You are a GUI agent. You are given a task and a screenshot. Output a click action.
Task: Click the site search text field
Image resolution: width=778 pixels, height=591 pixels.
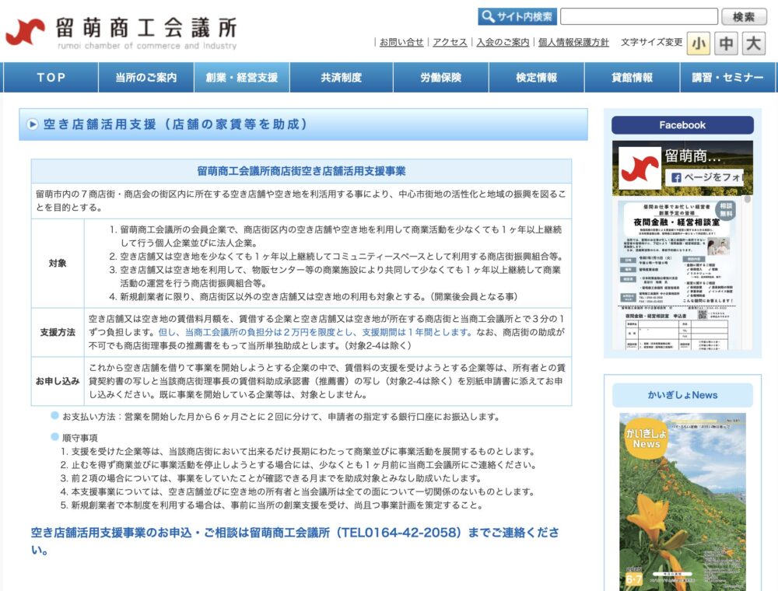pos(638,16)
